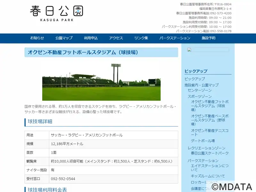Open the オクゼン不動産ベースボールスタジアム（野球場） sidebar link

click(x=210, y=120)
